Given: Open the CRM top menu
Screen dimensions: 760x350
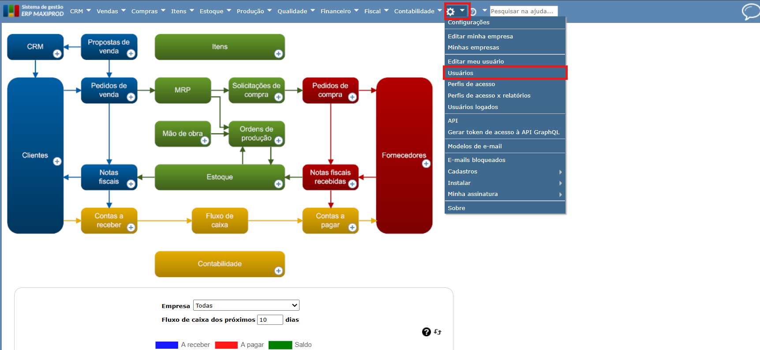Looking at the screenshot, I should 80,11.
